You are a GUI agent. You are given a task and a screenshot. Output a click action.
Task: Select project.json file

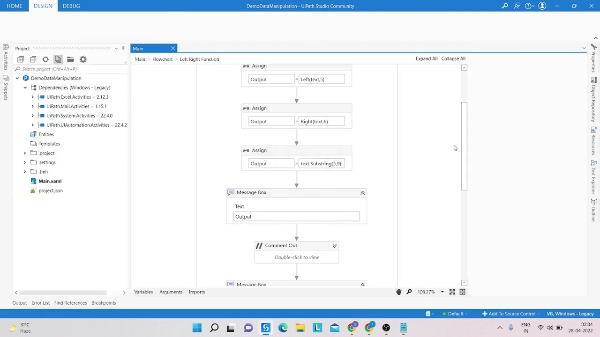tap(51, 190)
